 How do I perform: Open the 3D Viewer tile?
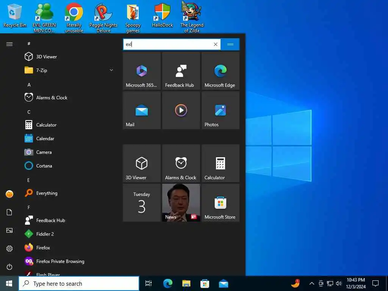[x=142, y=163]
